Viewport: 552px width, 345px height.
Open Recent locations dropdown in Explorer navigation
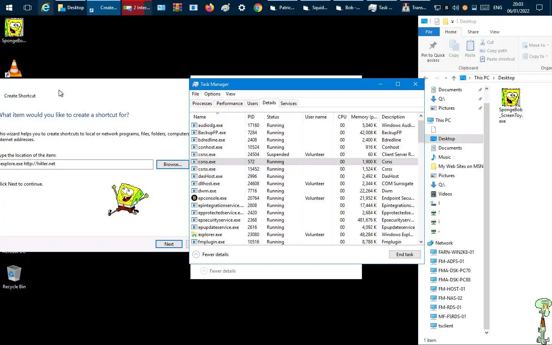click(x=446, y=78)
